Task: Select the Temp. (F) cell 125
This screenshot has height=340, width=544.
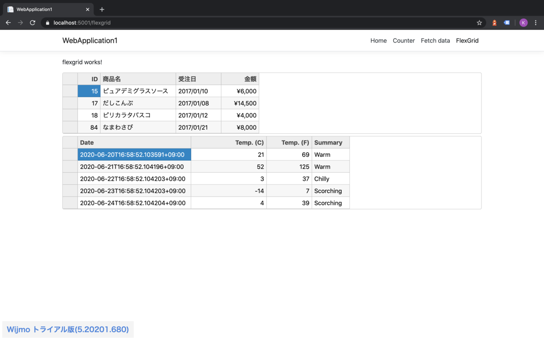Action: pyautogui.click(x=289, y=167)
